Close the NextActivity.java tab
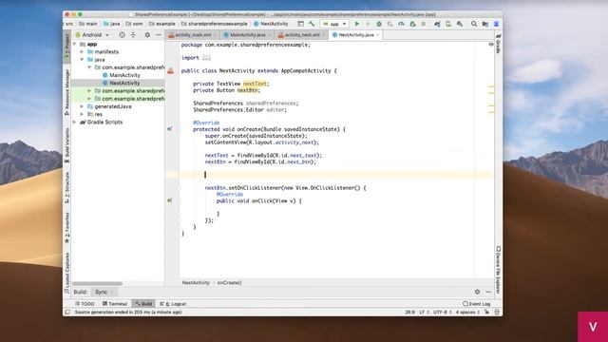The height and width of the screenshot is (342, 608). click(x=378, y=35)
